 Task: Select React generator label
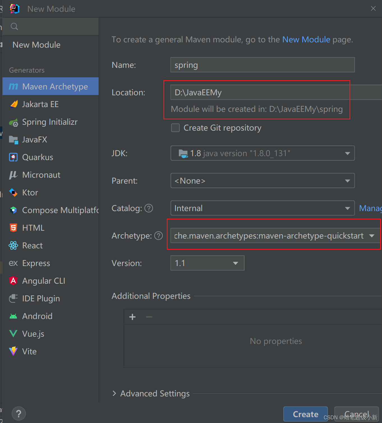tap(33, 246)
